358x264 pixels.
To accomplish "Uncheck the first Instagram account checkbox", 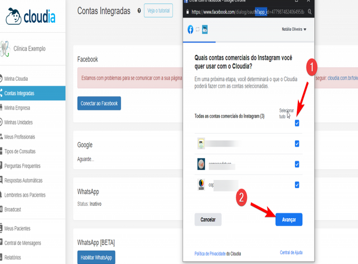I will coord(297,144).
